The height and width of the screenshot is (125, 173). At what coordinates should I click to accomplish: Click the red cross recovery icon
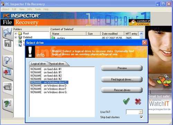[8, 73]
